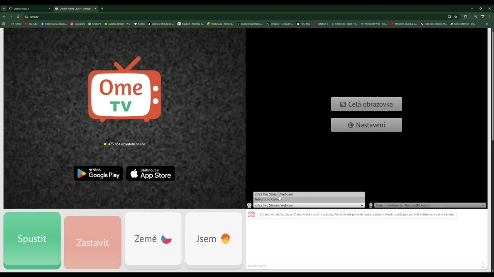Click the Google Play download badge
The height and width of the screenshot is (277, 494).
point(98,174)
